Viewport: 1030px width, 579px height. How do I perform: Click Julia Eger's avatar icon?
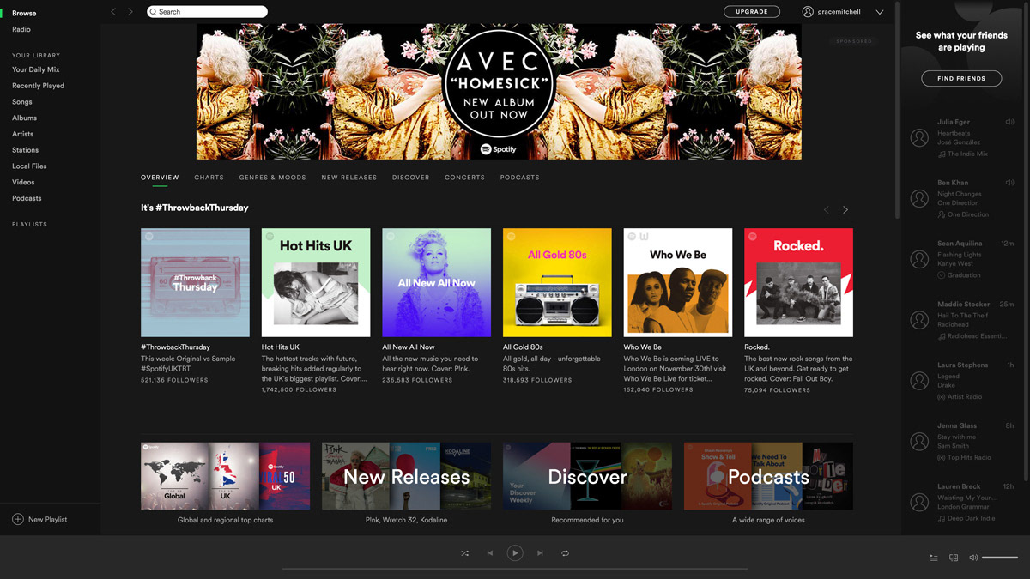coord(919,137)
